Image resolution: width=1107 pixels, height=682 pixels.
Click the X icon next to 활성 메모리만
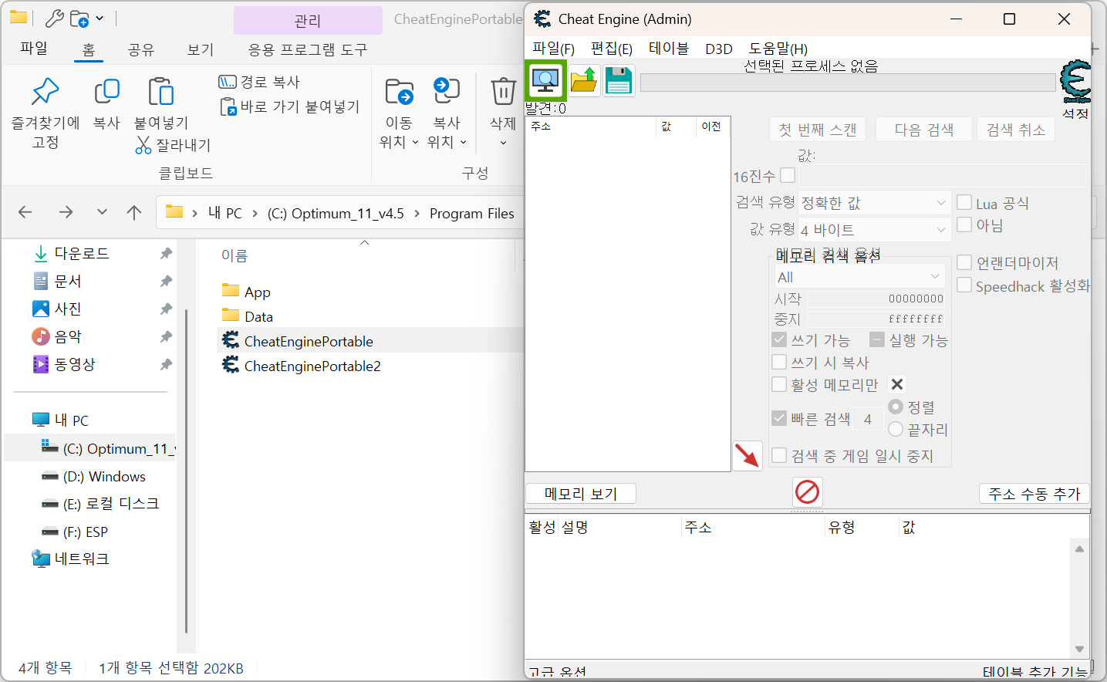pos(896,384)
